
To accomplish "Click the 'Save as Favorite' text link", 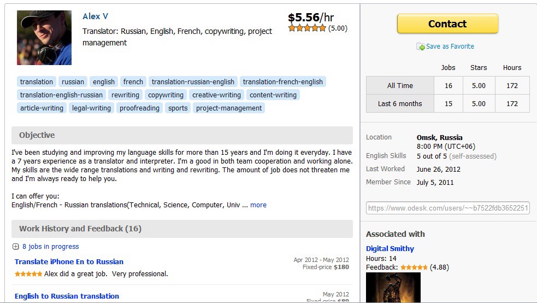I will 450,46.
